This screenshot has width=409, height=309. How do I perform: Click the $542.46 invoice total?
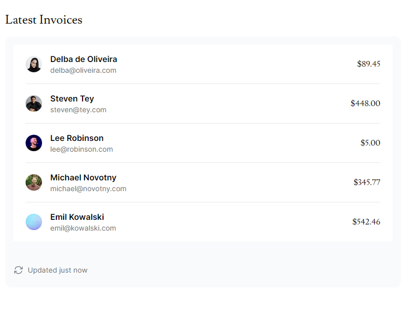tap(366, 222)
